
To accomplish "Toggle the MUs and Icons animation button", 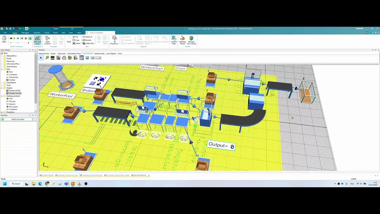I will pyautogui.click(x=37, y=40).
